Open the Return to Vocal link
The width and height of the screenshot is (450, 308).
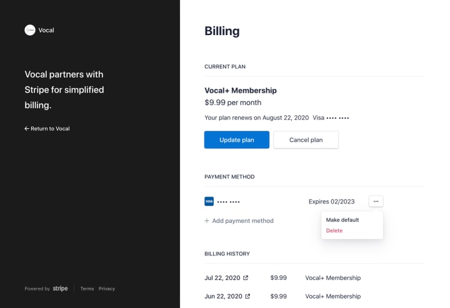(x=47, y=128)
